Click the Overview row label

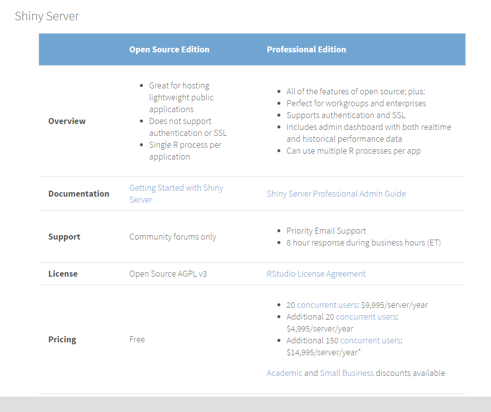[x=67, y=121]
